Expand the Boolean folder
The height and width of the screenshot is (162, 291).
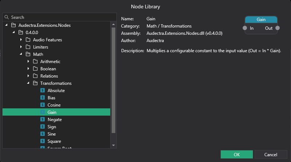(28, 68)
